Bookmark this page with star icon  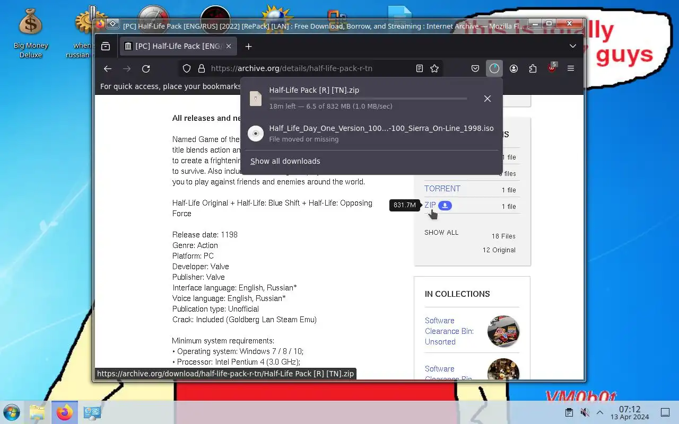pos(434,68)
